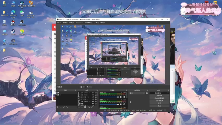This screenshot has height=125, width=222.
Task: Open the Recycle Bin desktop icon
Action: click(4, 22)
